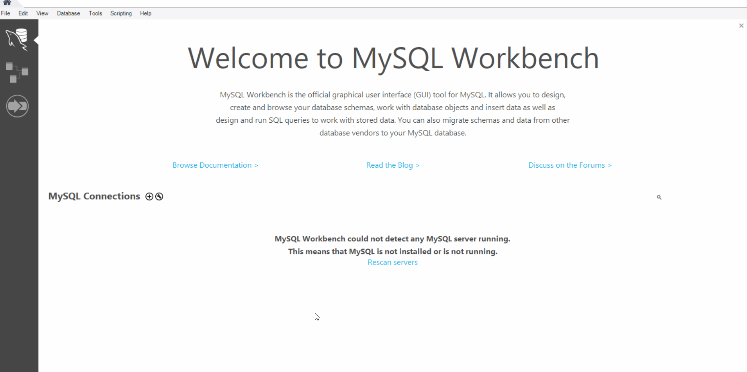Select the Home tab icon

pos(7,3)
